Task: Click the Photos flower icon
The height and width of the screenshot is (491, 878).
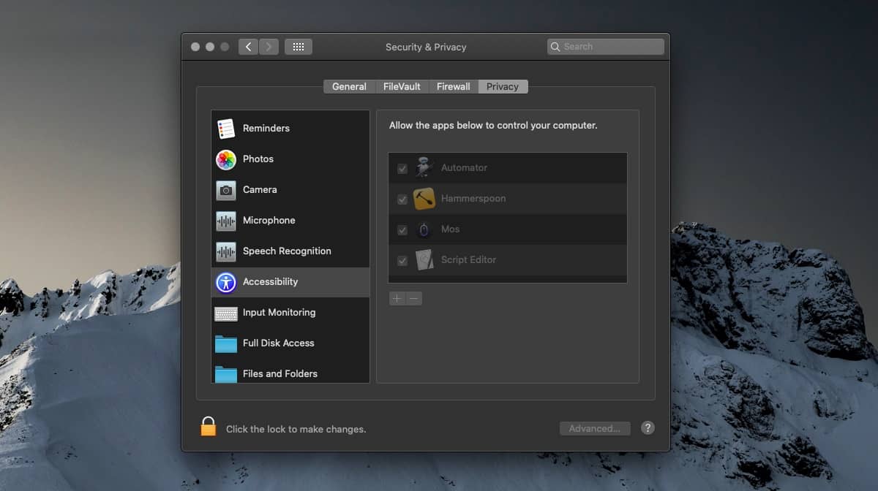Action: point(226,159)
